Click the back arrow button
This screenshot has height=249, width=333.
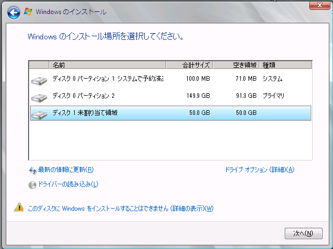(14, 12)
